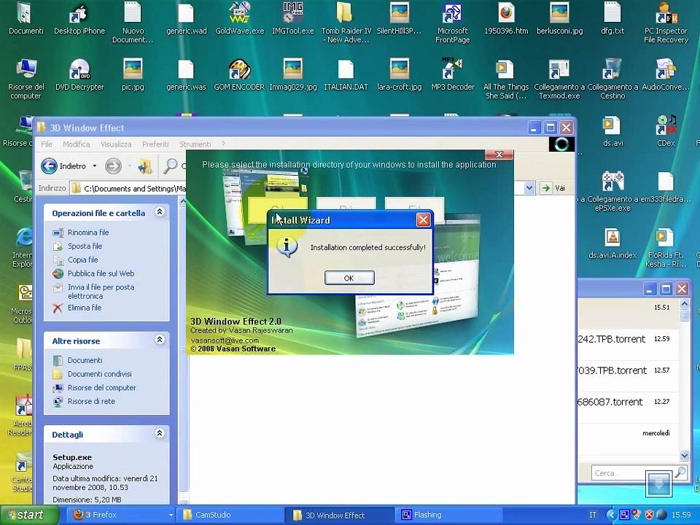Select the lara-croft.jpg image icon
The image size is (700, 525).
pos(399,75)
